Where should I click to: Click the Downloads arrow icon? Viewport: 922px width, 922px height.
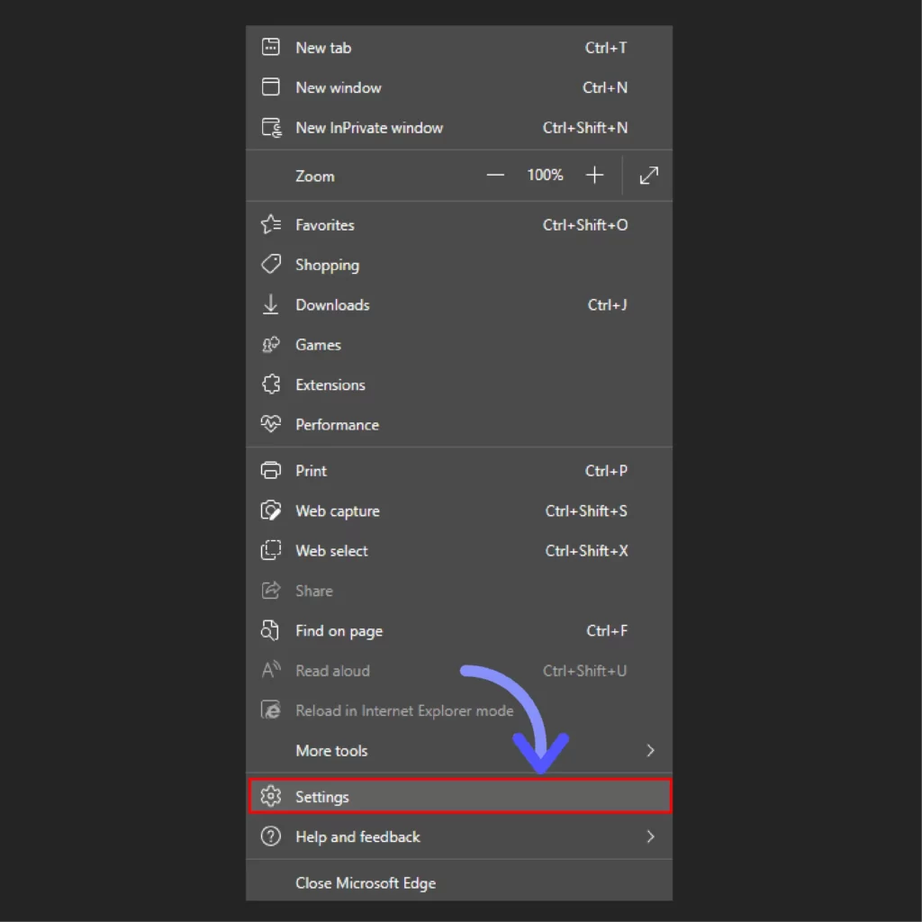(x=270, y=304)
